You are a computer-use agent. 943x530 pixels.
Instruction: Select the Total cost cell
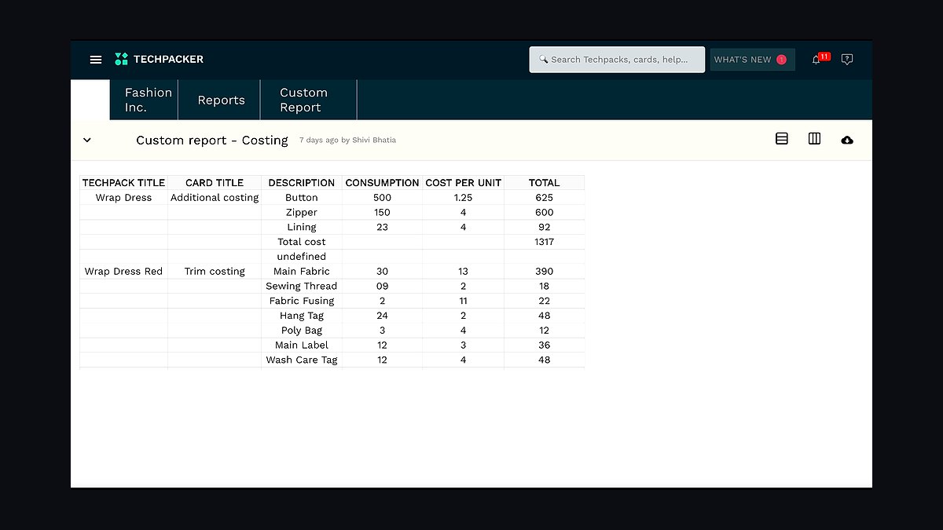[x=302, y=242]
